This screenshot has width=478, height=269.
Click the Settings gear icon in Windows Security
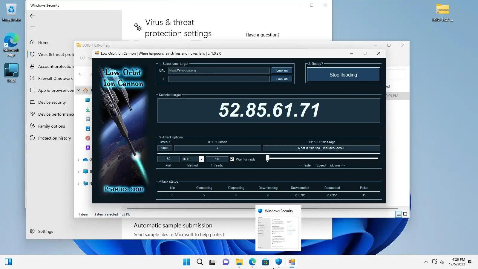click(32, 231)
